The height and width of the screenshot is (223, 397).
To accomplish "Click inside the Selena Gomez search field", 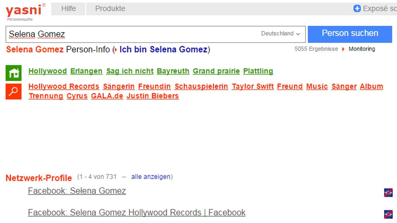I will [x=116, y=34].
